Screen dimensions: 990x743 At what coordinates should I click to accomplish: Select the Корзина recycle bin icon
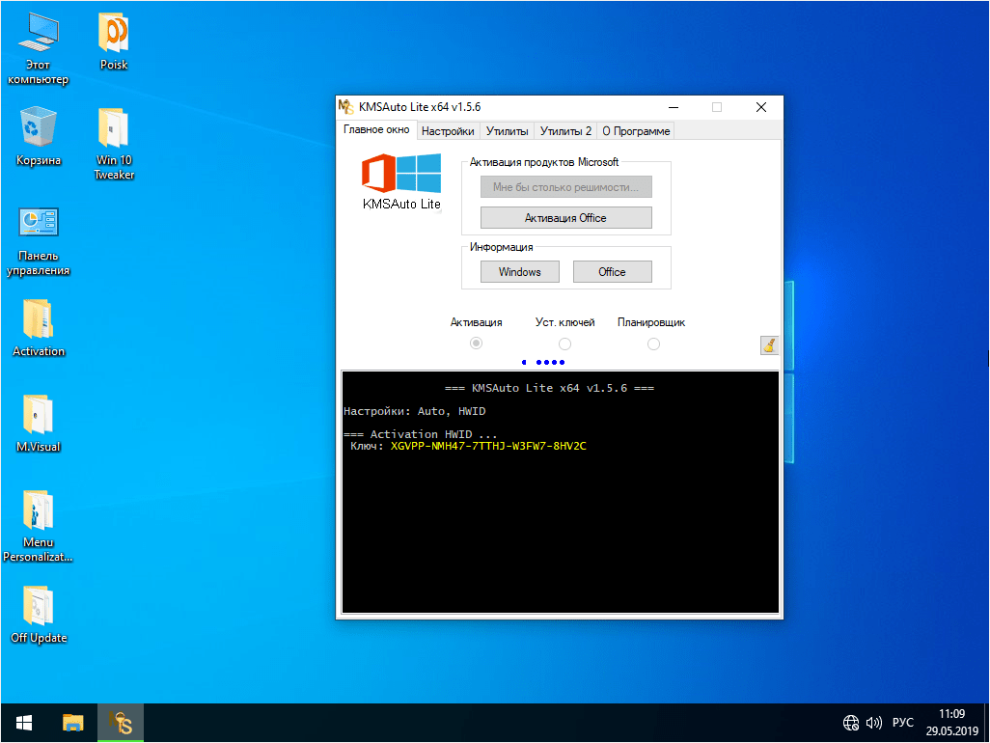(x=39, y=137)
